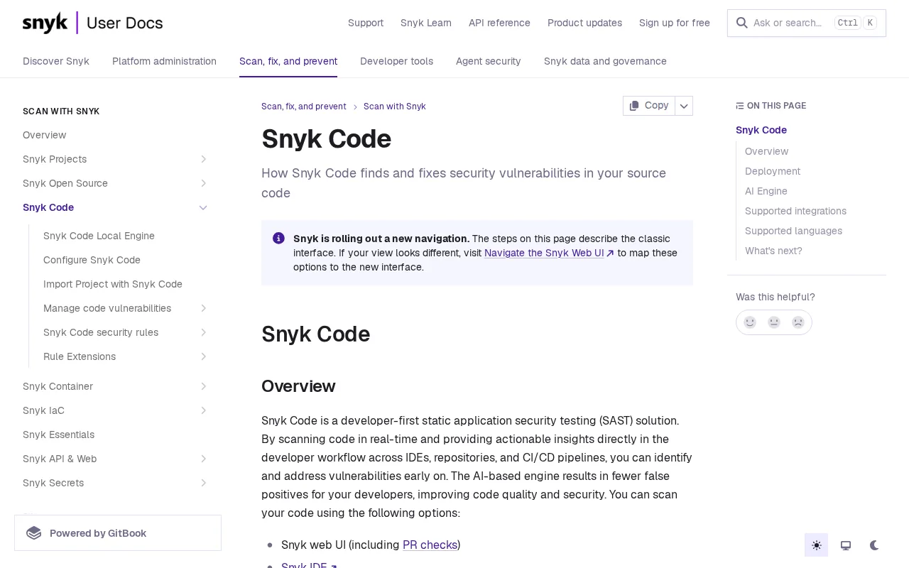Jump to Supported integrations section
This screenshot has width=909, height=568.
tap(795, 211)
